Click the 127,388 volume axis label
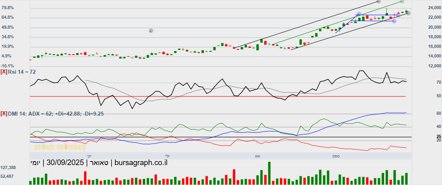 click(x=8, y=167)
